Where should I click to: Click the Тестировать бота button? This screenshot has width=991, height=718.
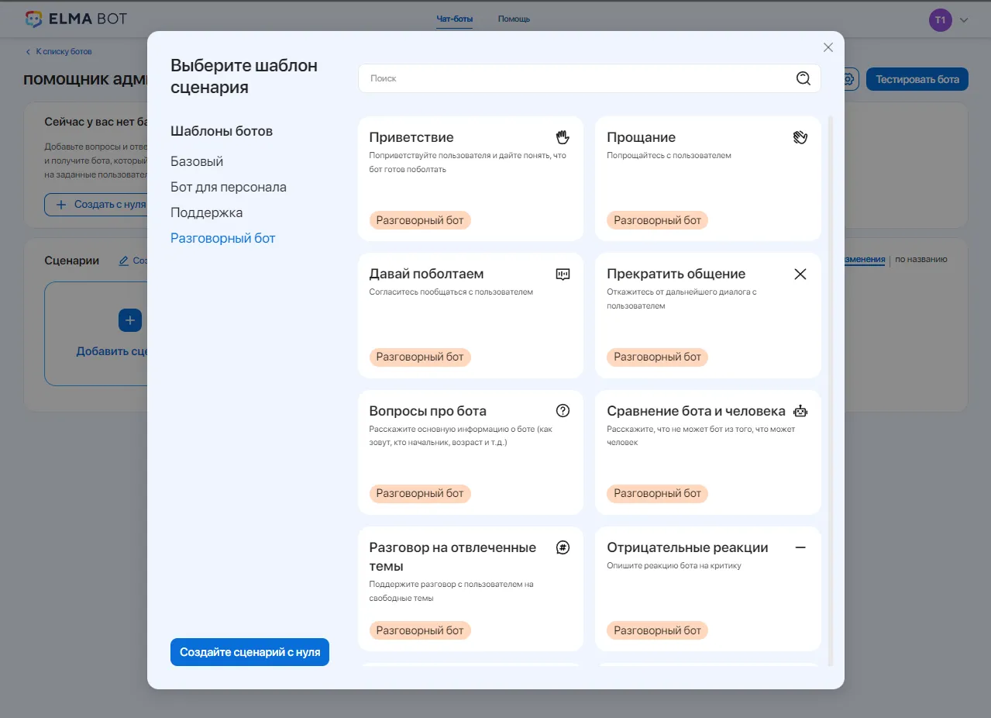(917, 79)
